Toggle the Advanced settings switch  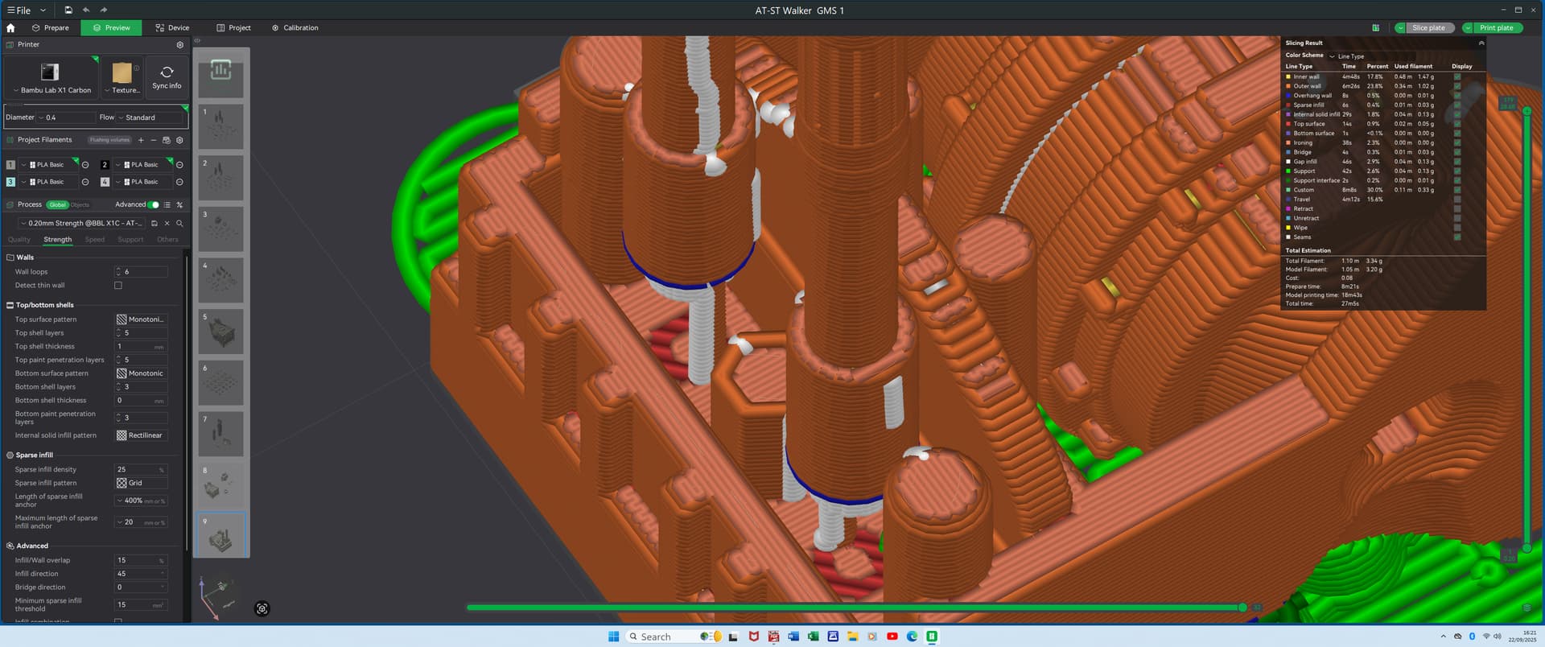(x=154, y=205)
